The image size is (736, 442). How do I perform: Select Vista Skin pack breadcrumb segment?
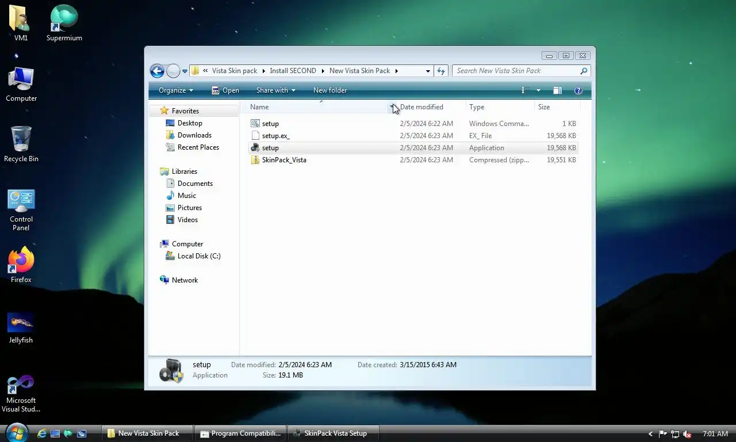coord(235,71)
